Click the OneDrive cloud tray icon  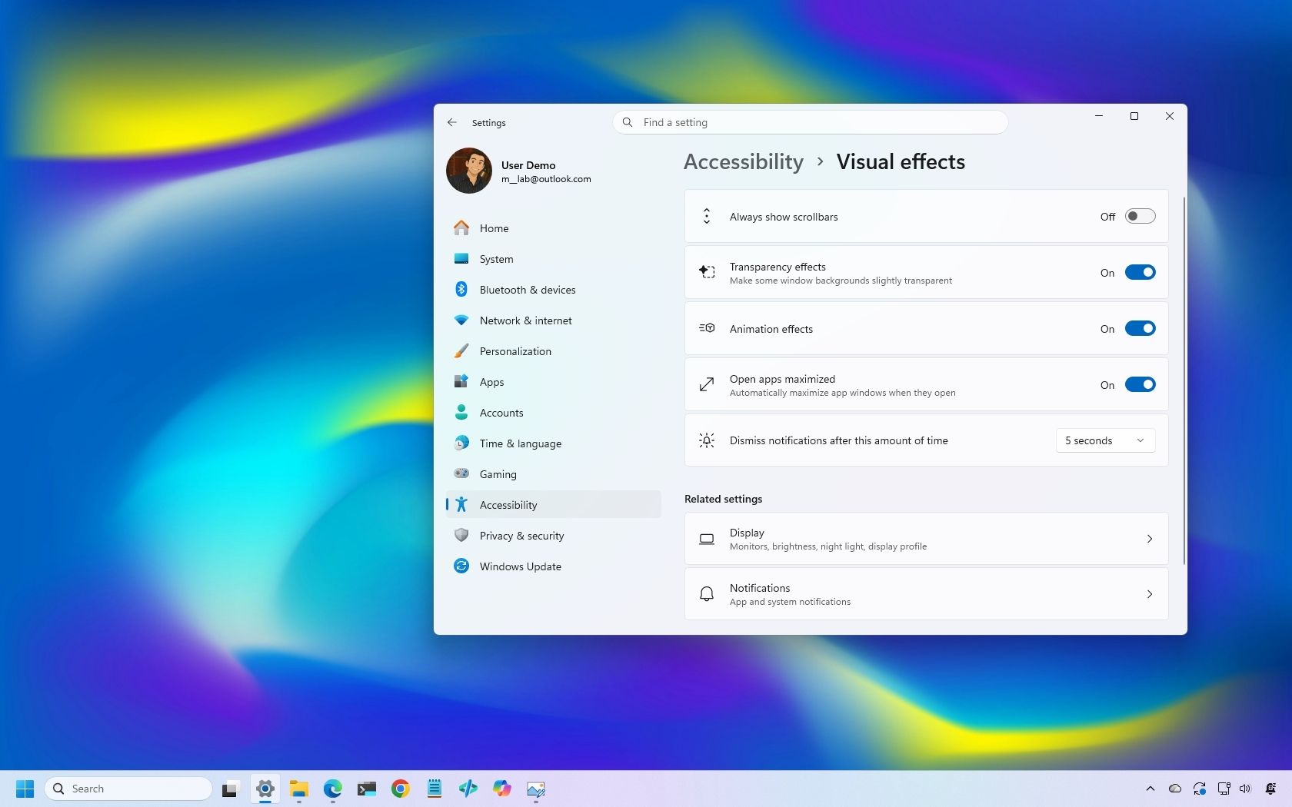pos(1175,789)
